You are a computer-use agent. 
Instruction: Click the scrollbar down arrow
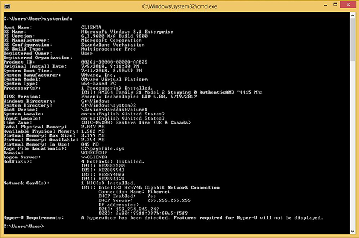click(353, 231)
